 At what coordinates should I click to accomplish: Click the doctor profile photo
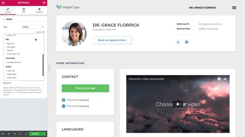coord(74,33)
